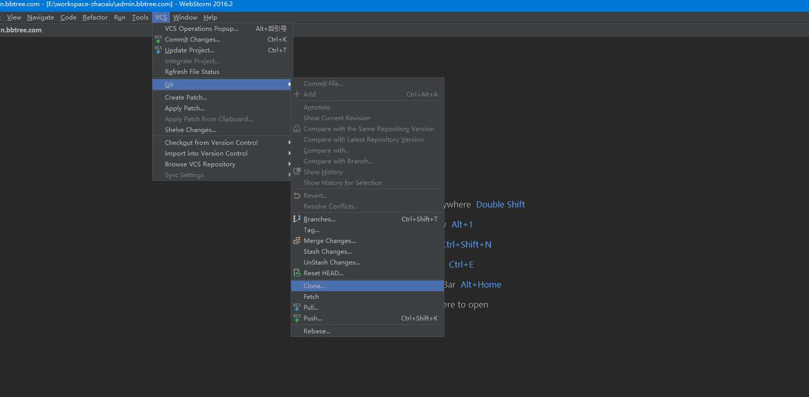809x397 pixels.
Task: Select Stash Changes item
Action: 367,251
